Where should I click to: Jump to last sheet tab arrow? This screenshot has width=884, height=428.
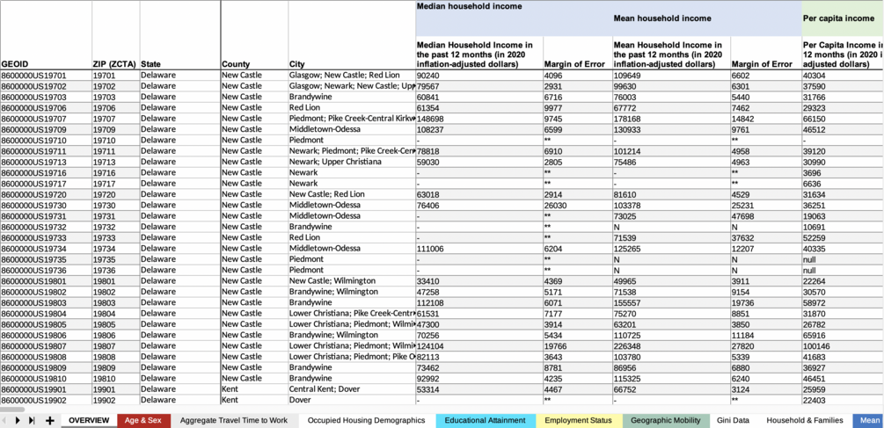[32, 420]
